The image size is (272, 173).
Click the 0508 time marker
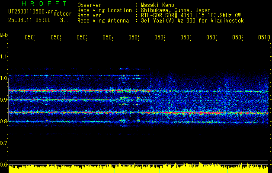click(x=211, y=37)
